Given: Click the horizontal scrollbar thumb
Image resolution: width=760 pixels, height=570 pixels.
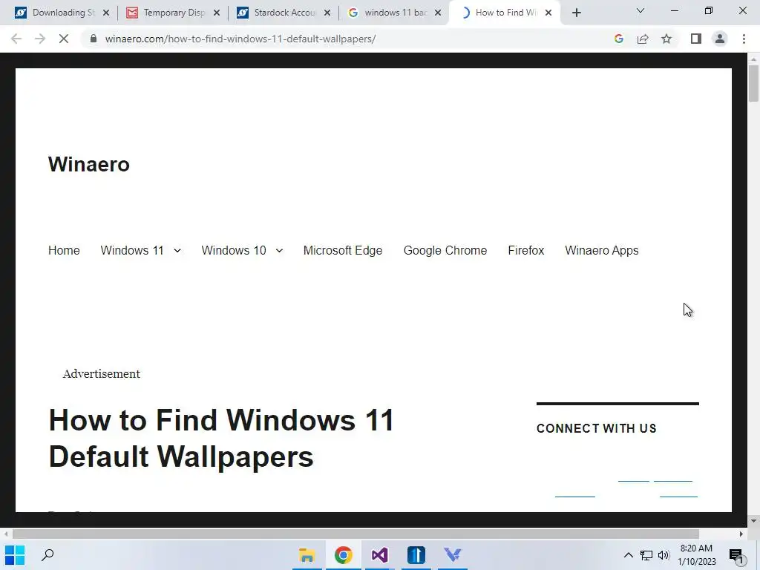Looking at the screenshot, I should click(356, 534).
